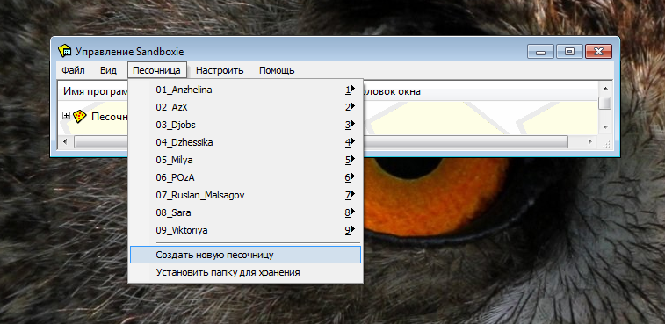Open the Настроить menu
Image resolution: width=665 pixels, height=324 pixels.
pyautogui.click(x=220, y=70)
